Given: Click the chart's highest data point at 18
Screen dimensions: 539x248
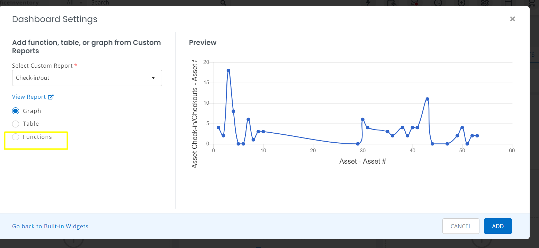Looking at the screenshot, I should point(228,70).
